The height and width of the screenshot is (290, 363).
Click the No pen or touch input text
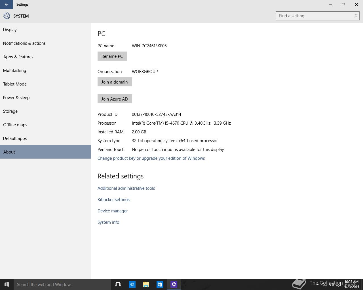click(x=178, y=150)
